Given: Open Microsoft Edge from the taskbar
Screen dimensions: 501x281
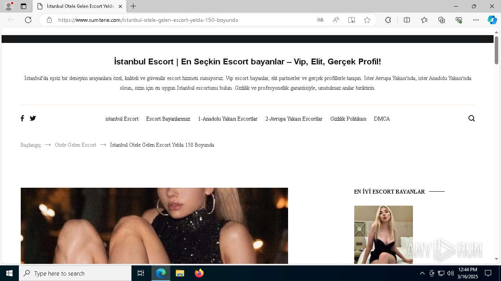Looking at the screenshot, I should pyautogui.click(x=161, y=273).
